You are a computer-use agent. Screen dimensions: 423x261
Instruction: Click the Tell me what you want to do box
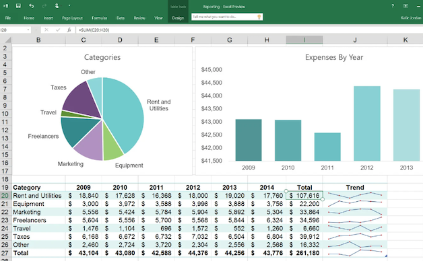click(x=227, y=17)
